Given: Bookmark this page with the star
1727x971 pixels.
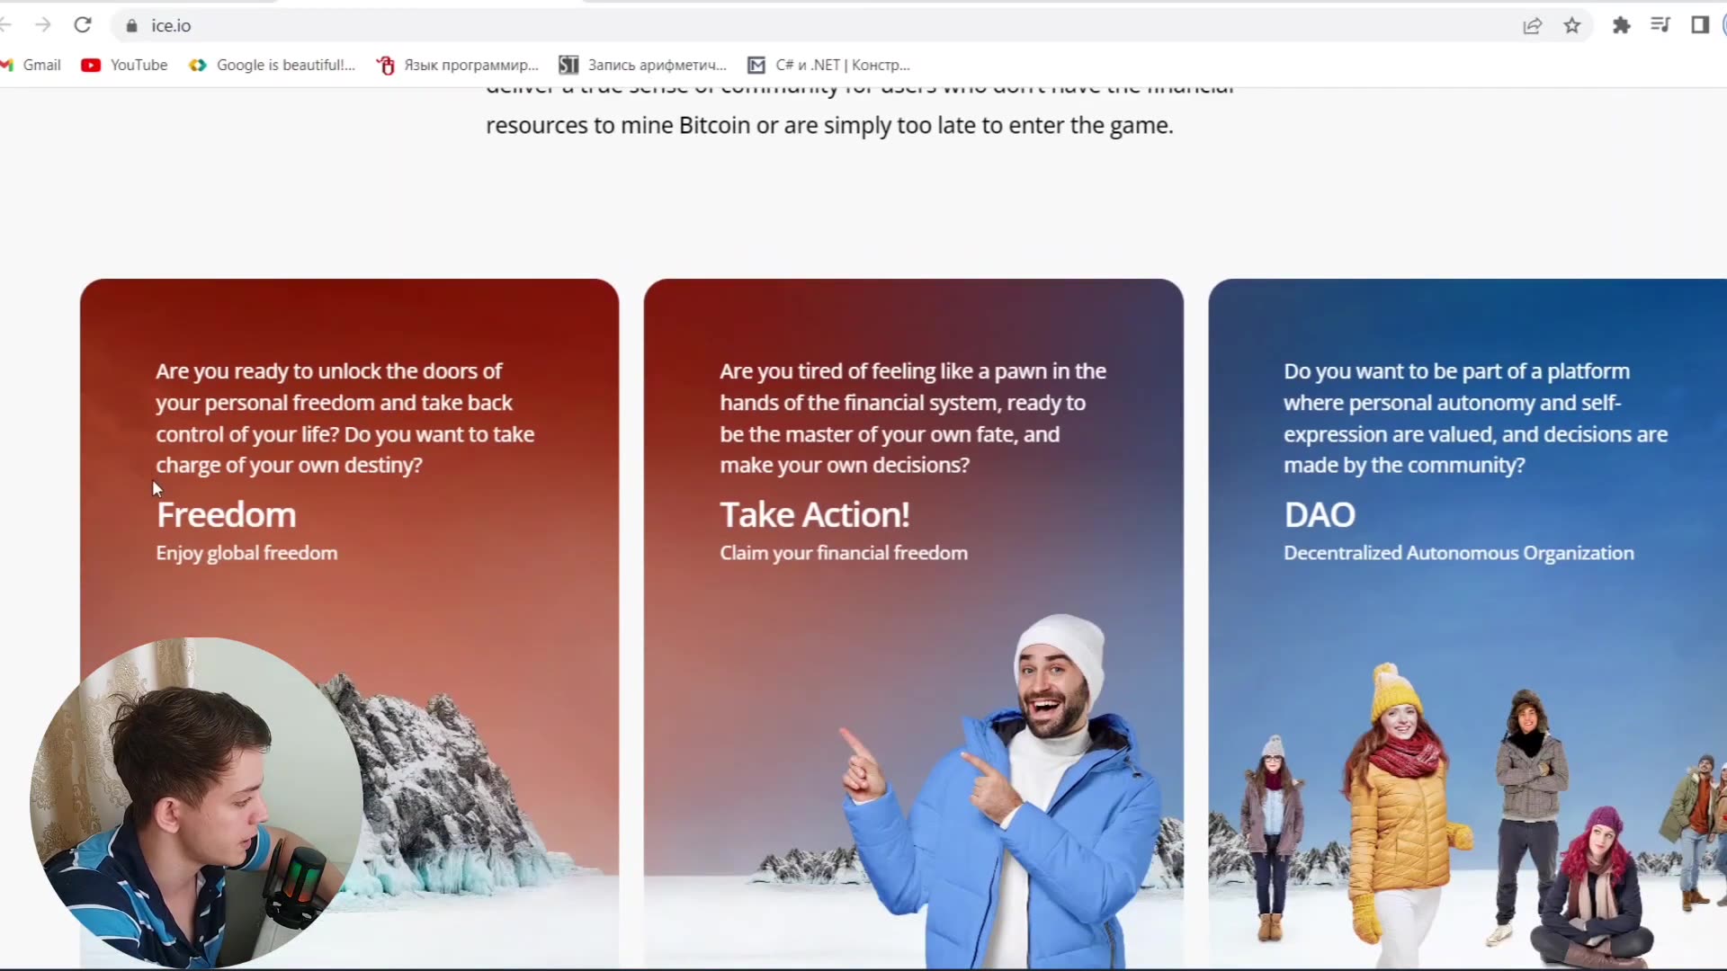Looking at the screenshot, I should (1571, 26).
